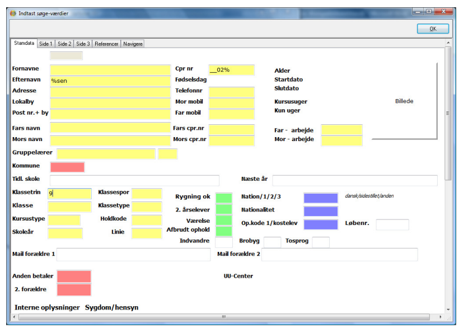Toggle the Indvandre box
Screen dimensions: 459x328
(x=224, y=242)
